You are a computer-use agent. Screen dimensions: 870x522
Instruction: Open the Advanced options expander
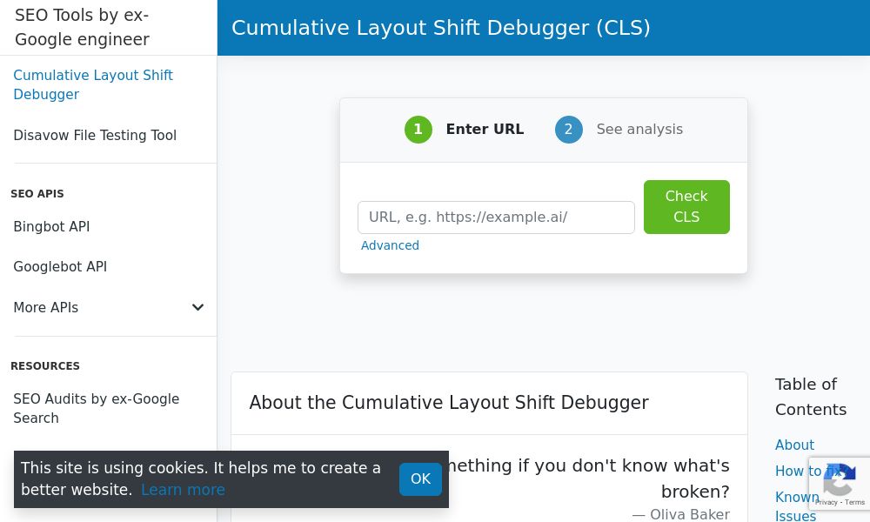pos(390,245)
